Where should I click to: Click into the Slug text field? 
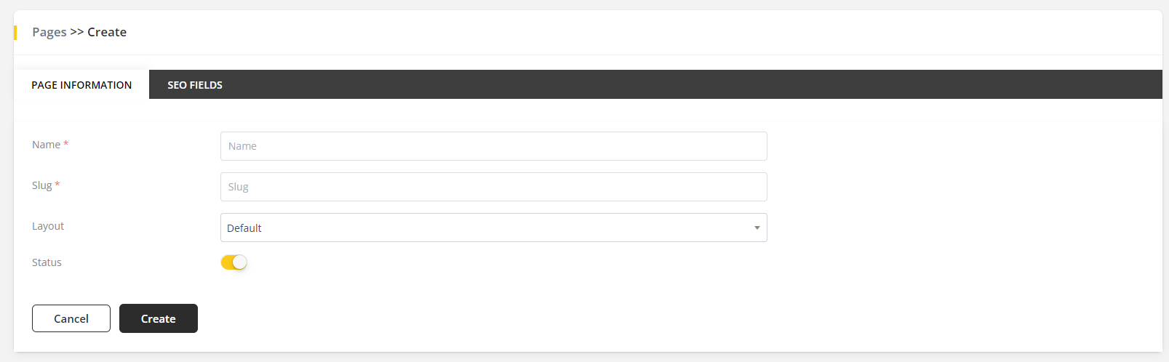coord(493,187)
